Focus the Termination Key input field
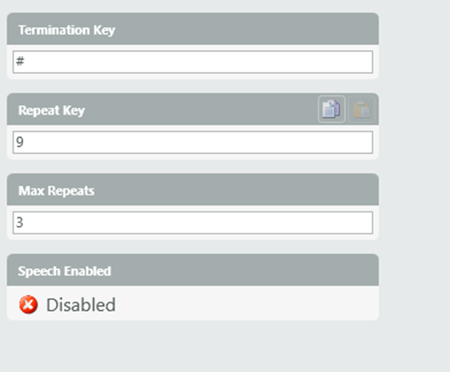 tap(193, 62)
